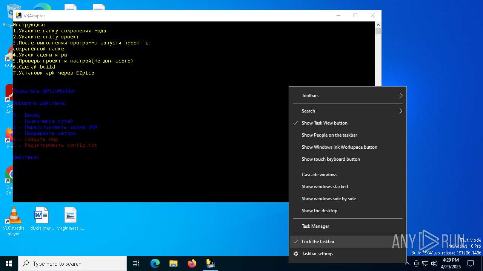The height and width of the screenshot is (271, 483).
Task: Click the 'Действие:' prompt line
Action: pos(26,157)
